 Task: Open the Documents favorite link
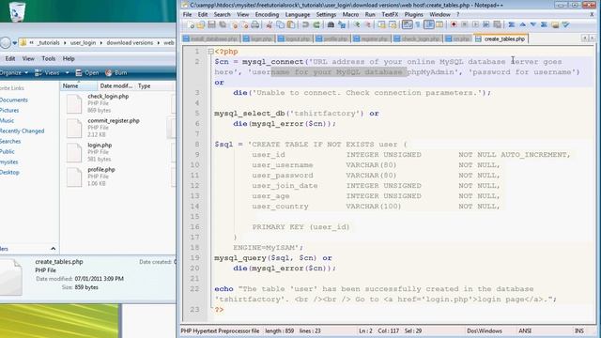tap(14, 100)
